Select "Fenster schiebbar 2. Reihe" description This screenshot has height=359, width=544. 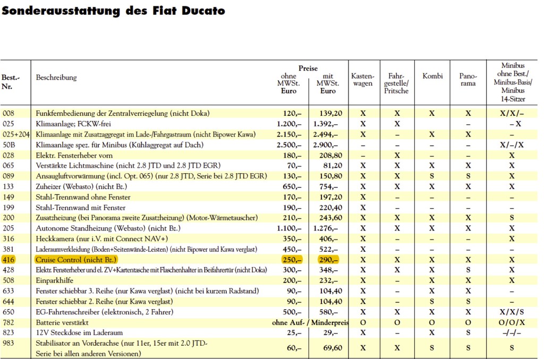104,302
